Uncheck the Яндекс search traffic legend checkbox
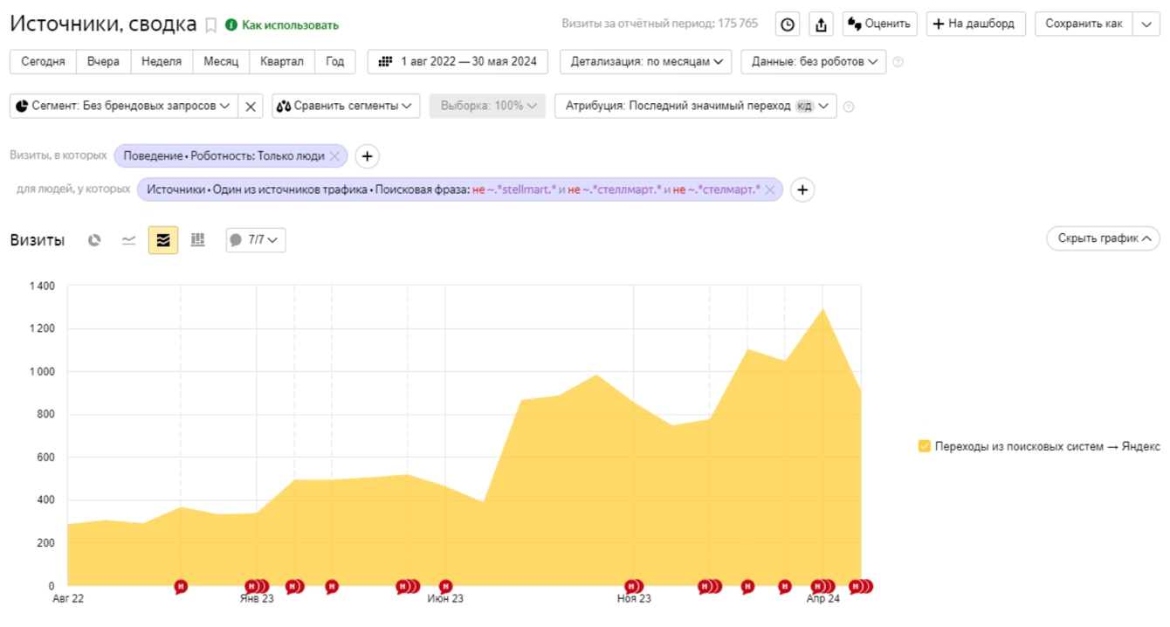 coord(925,446)
